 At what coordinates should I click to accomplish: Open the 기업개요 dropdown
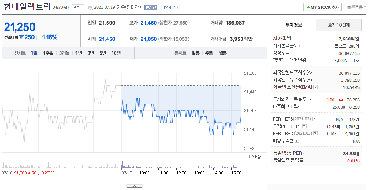click(170, 7)
